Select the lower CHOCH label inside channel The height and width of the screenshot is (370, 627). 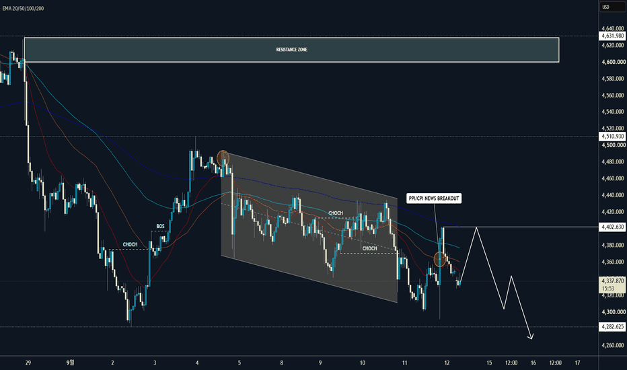[x=369, y=248]
